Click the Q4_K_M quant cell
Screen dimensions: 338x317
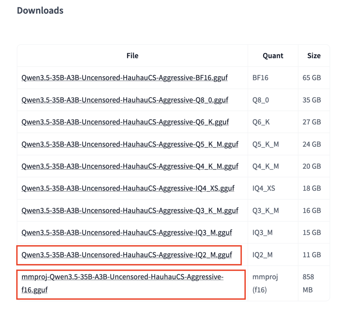[x=266, y=166]
